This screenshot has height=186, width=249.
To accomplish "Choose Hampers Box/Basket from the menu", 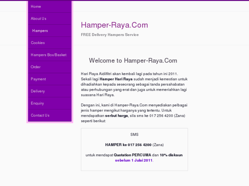I will click(50, 55).
